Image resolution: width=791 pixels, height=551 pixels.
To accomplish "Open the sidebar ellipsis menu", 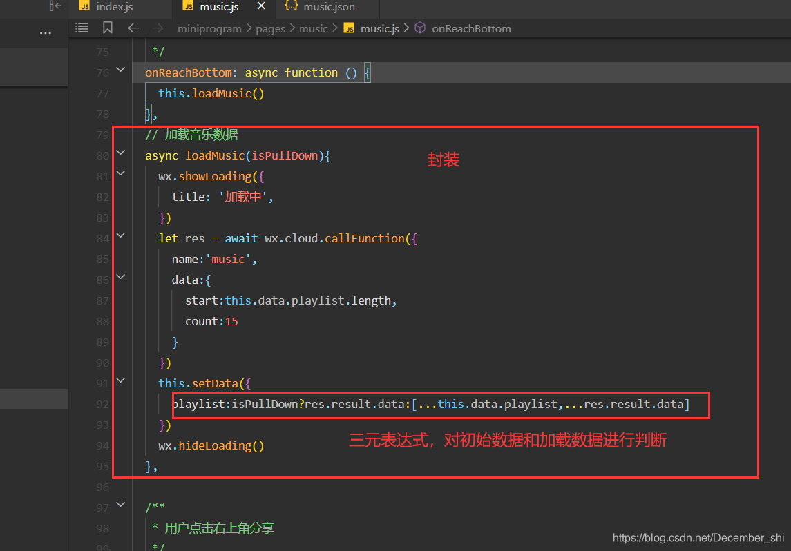I will click(46, 33).
